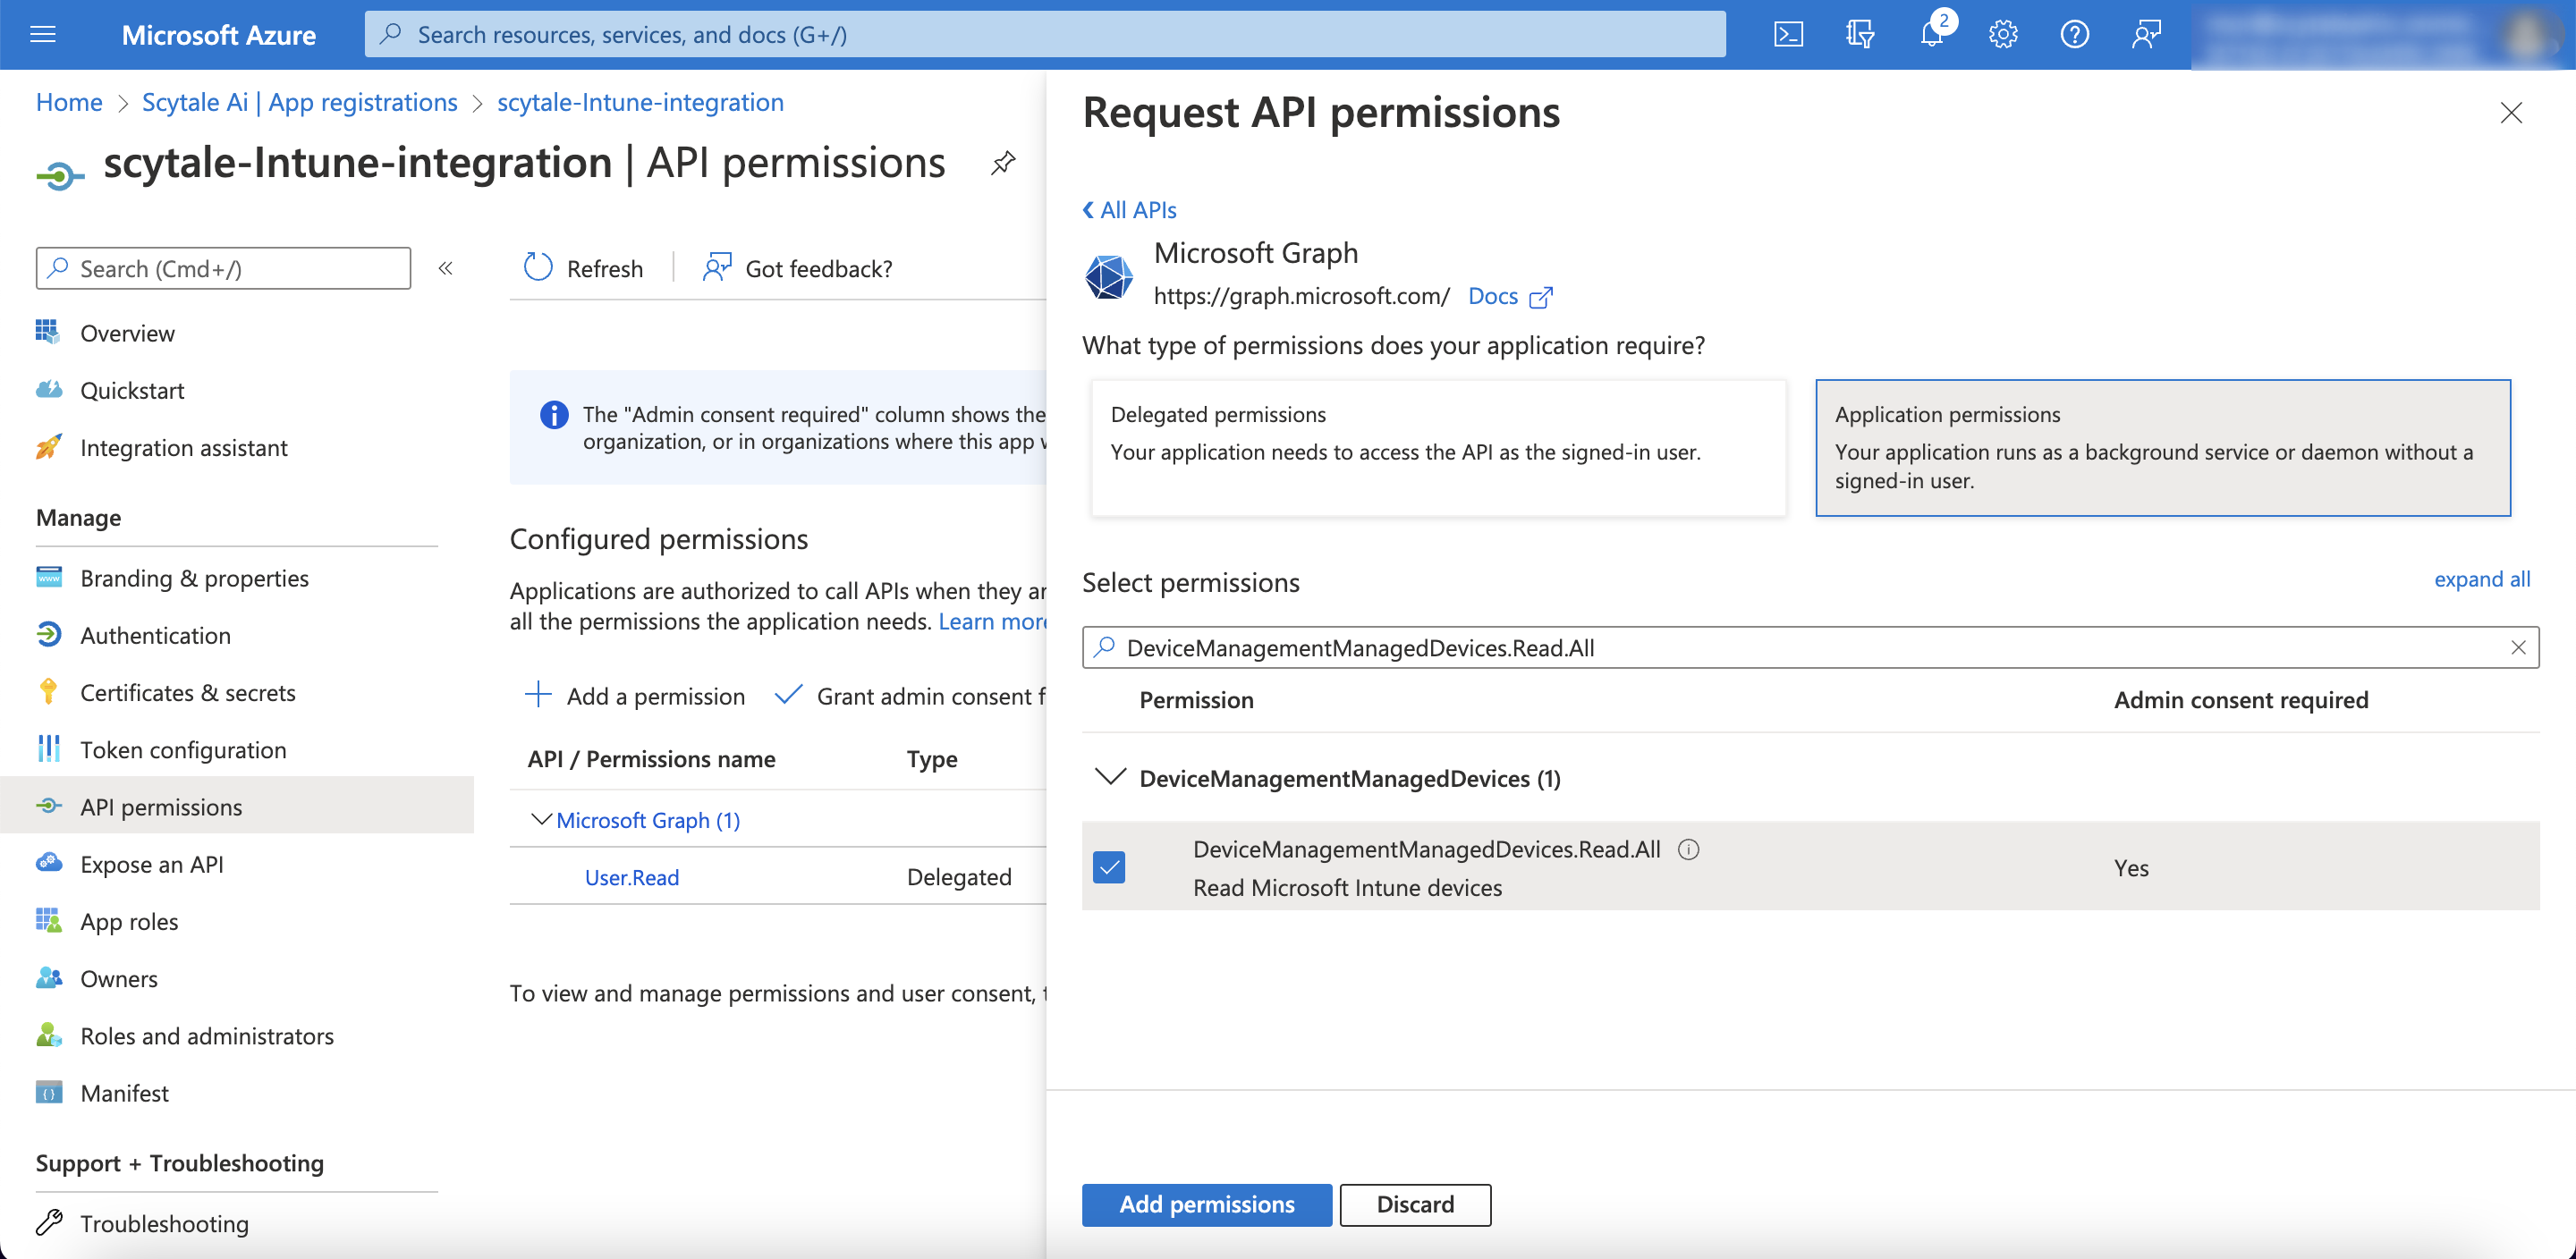Open the top bar feedback icon

[x=2146, y=35]
